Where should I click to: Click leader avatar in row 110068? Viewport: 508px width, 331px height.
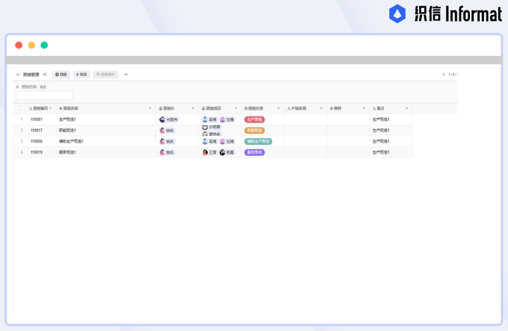[x=162, y=141]
